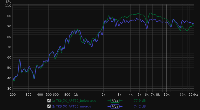The width and height of the screenshot is (200, 110).
Task: Click the 15k frequency axis label
Action: (x=182, y=95)
